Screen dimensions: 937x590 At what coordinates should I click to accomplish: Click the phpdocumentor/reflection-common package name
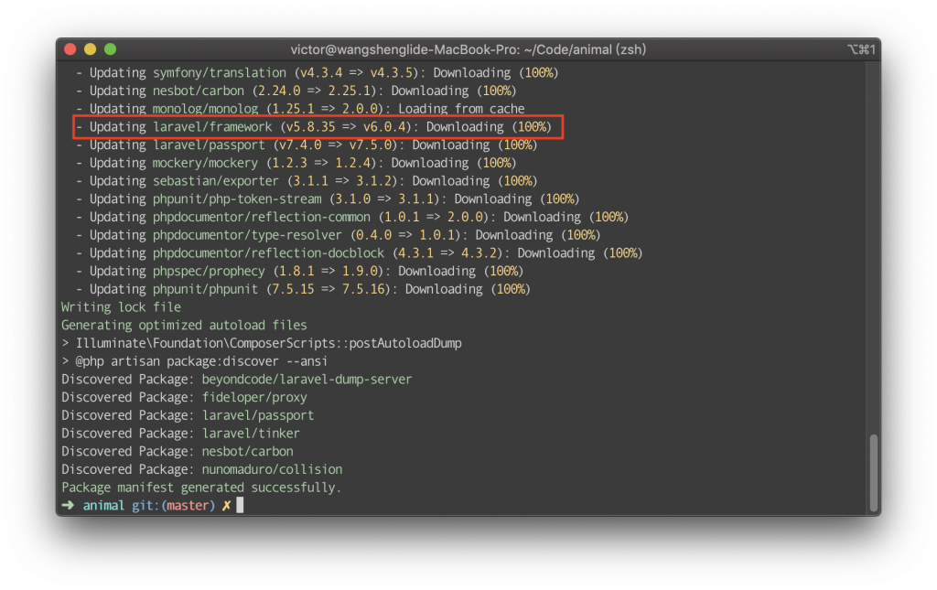(261, 217)
